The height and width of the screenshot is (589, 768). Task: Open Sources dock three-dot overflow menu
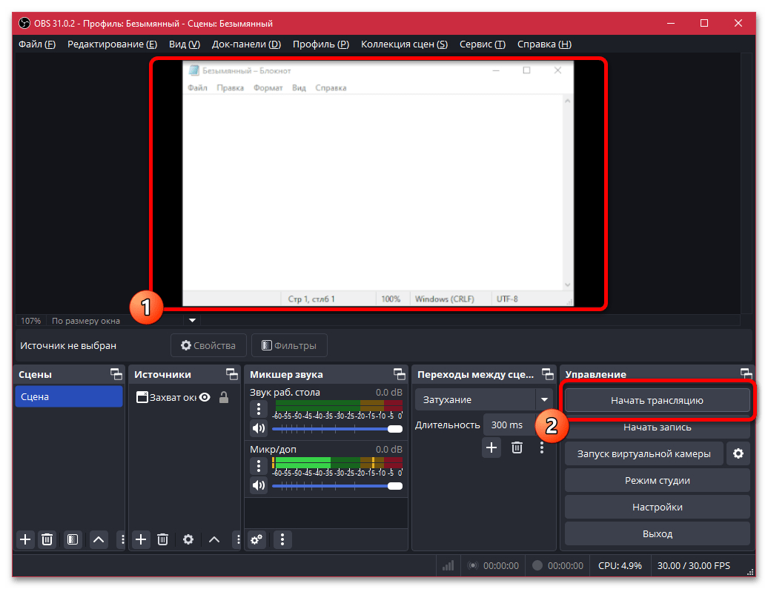[x=238, y=539]
